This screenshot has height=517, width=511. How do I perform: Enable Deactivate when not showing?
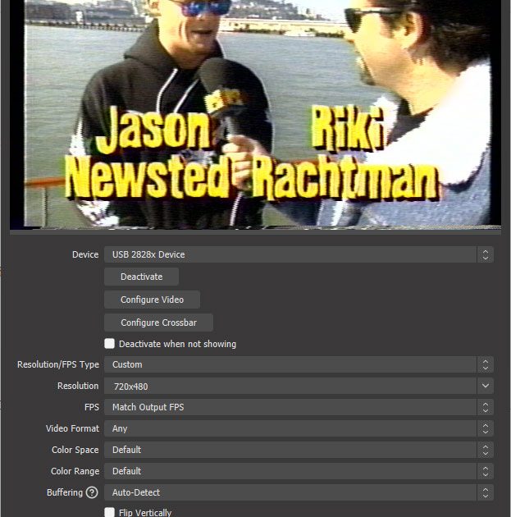pyautogui.click(x=110, y=344)
